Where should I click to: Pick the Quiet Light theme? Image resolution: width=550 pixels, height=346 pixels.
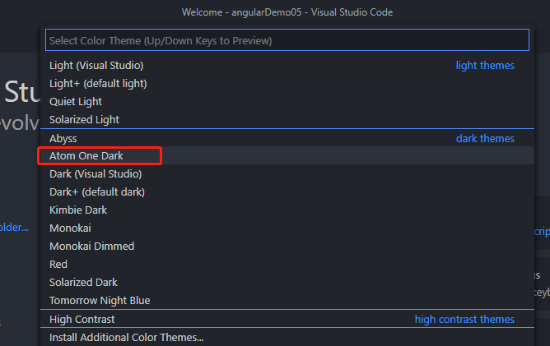76,101
